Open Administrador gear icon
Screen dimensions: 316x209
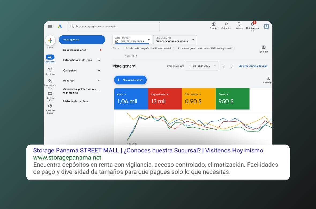[x=50, y=106]
